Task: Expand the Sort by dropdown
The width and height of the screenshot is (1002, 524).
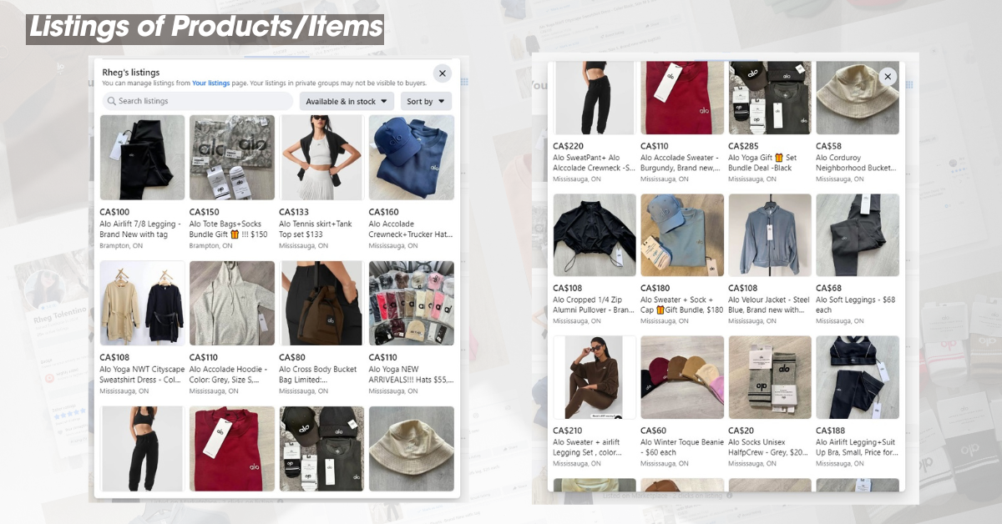Action: click(x=426, y=101)
